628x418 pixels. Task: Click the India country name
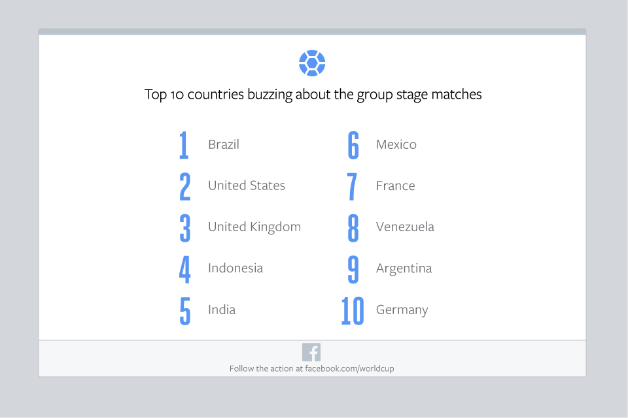point(221,310)
